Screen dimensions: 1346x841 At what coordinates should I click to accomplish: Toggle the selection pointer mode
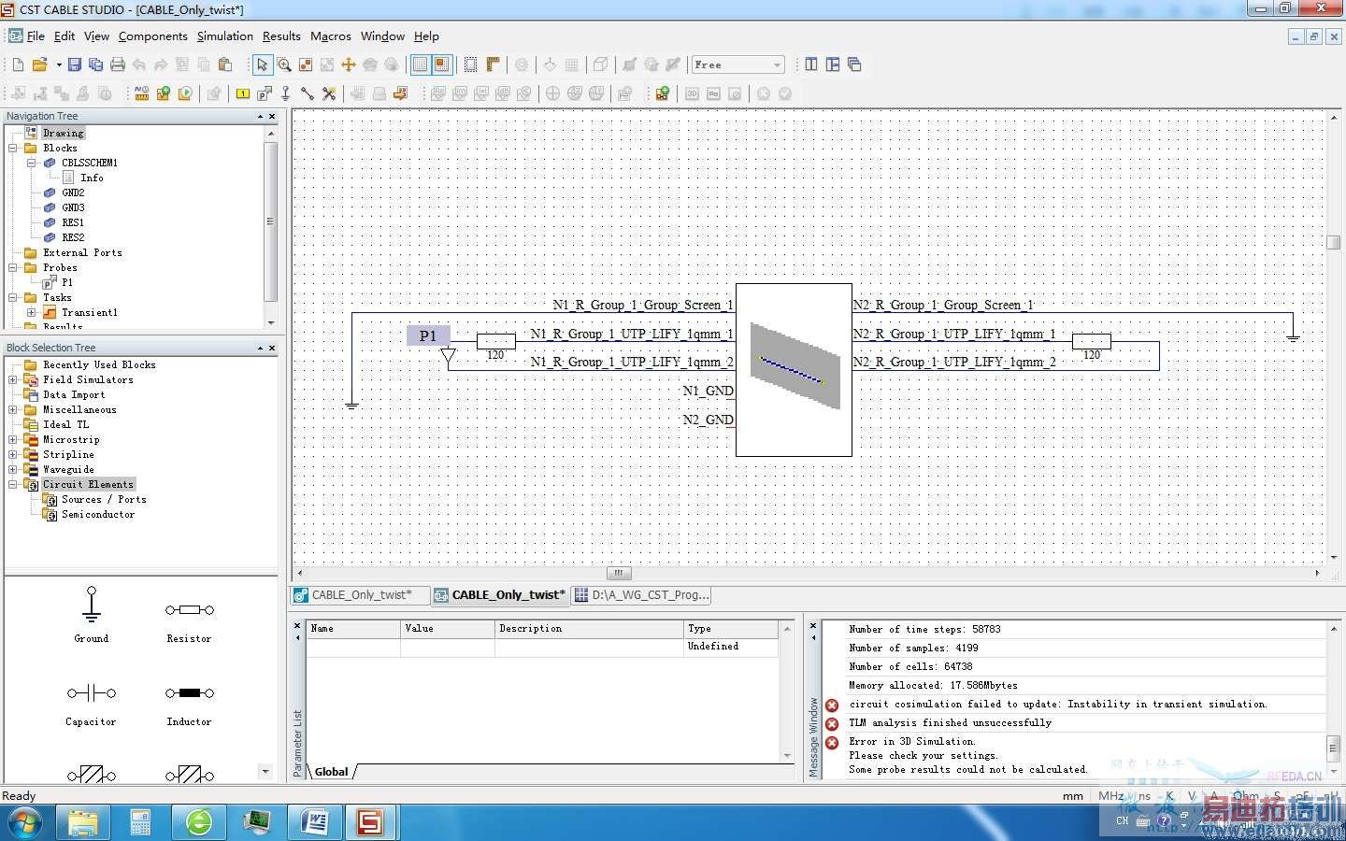(x=262, y=64)
